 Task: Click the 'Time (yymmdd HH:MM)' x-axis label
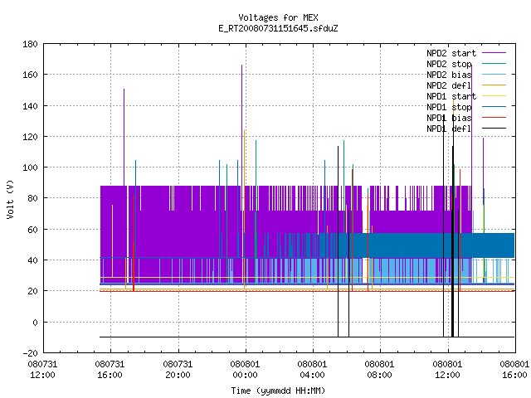[x=278, y=391]
